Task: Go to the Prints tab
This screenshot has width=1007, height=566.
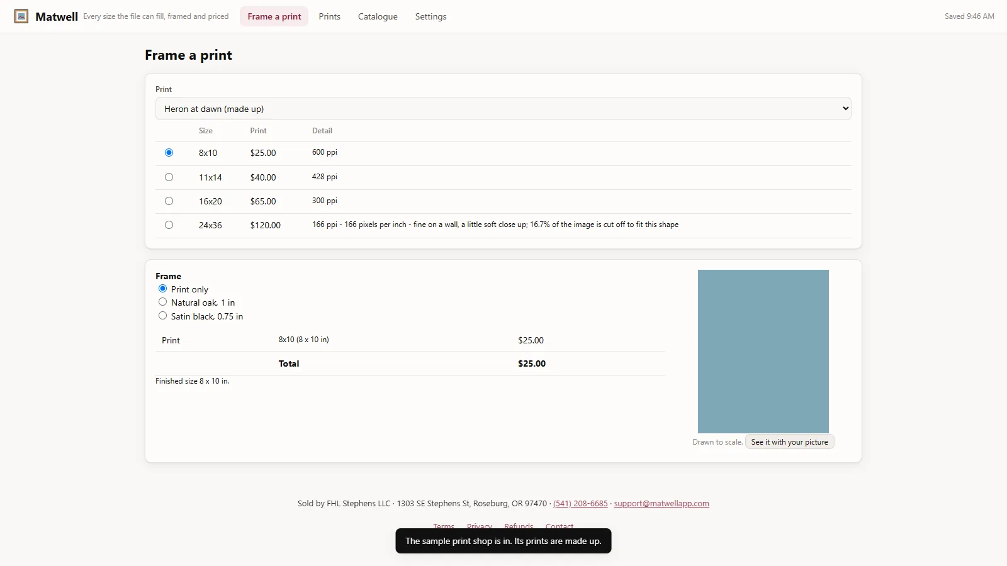Action: tap(329, 16)
